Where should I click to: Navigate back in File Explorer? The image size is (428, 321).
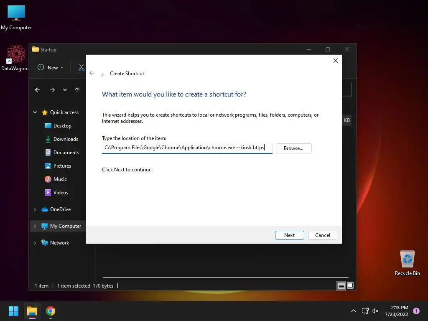[38, 90]
